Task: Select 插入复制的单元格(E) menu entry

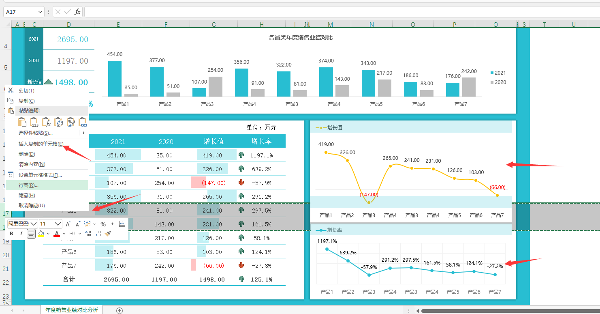Action: [x=47, y=144]
